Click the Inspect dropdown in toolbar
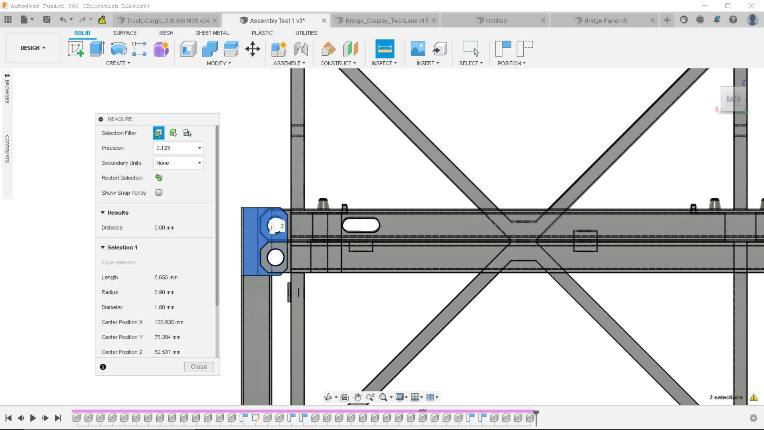 pyautogui.click(x=384, y=63)
